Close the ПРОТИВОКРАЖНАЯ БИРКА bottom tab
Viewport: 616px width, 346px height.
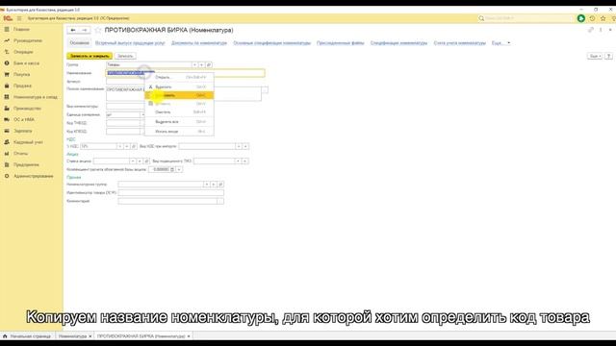click(189, 336)
